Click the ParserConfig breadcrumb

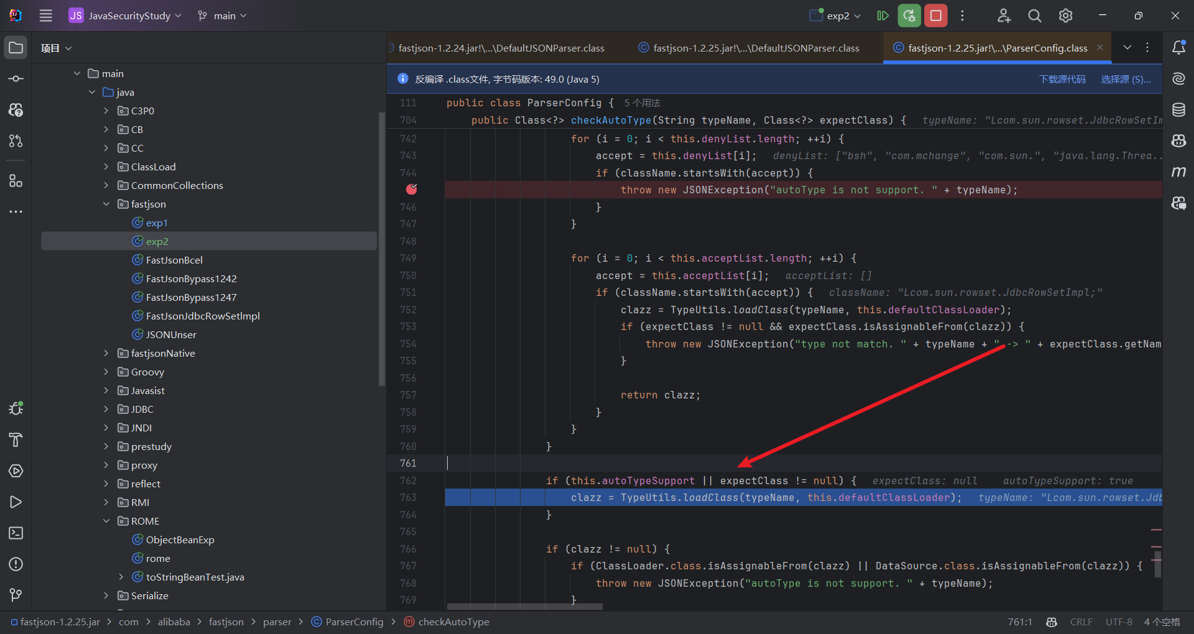tap(354, 622)
